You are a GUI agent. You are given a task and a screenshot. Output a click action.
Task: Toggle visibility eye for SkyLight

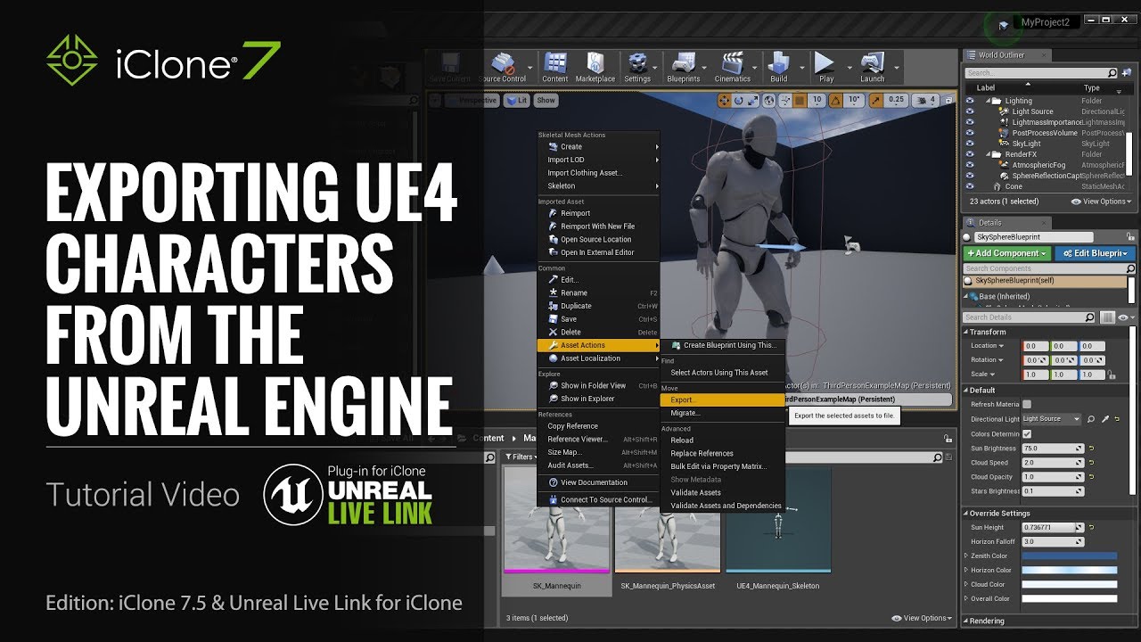point(970,144)
